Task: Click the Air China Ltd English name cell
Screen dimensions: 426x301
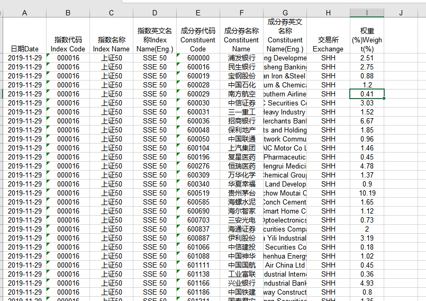Action: pos(285,265)
